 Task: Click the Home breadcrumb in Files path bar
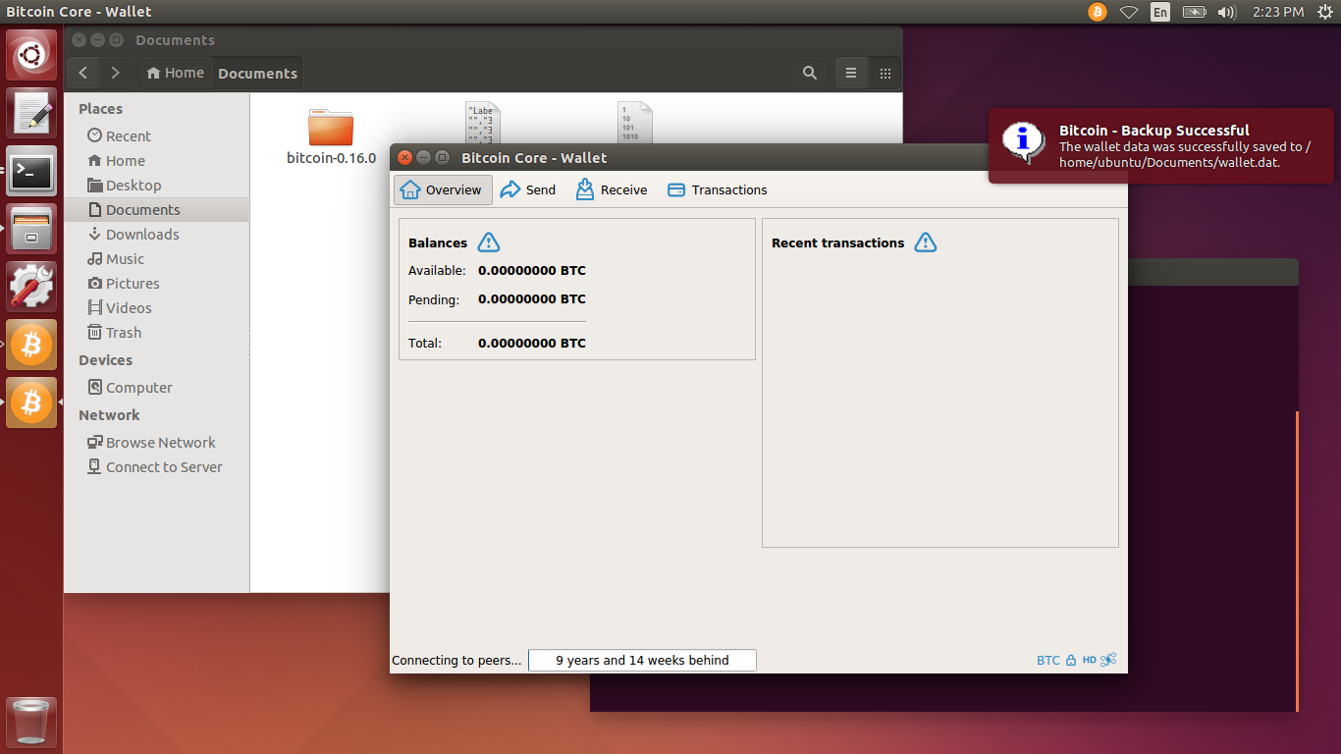pos(175,73)
